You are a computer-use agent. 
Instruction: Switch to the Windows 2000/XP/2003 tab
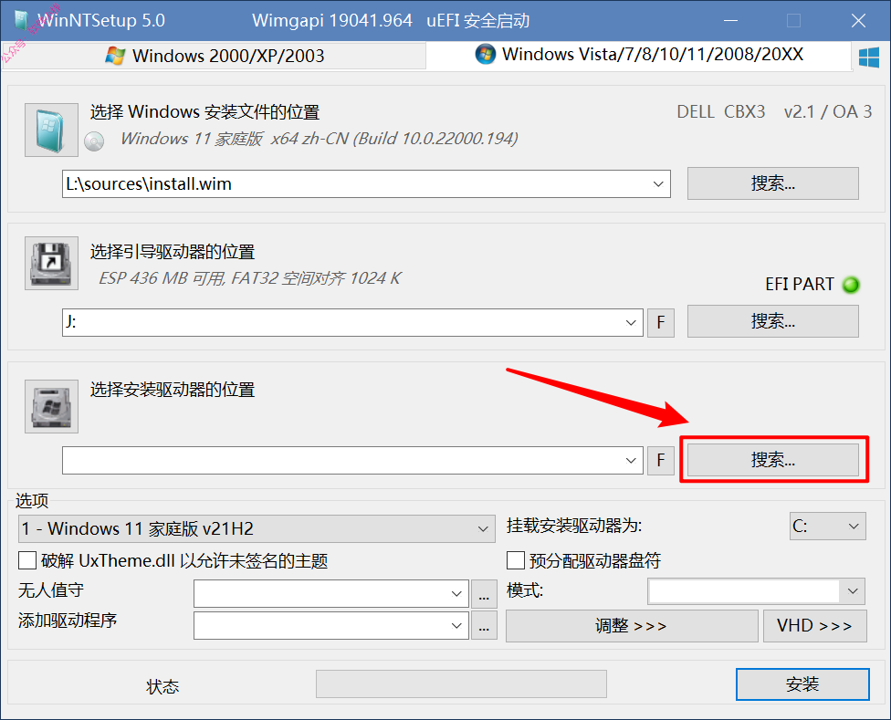click(x=215, y=56)
